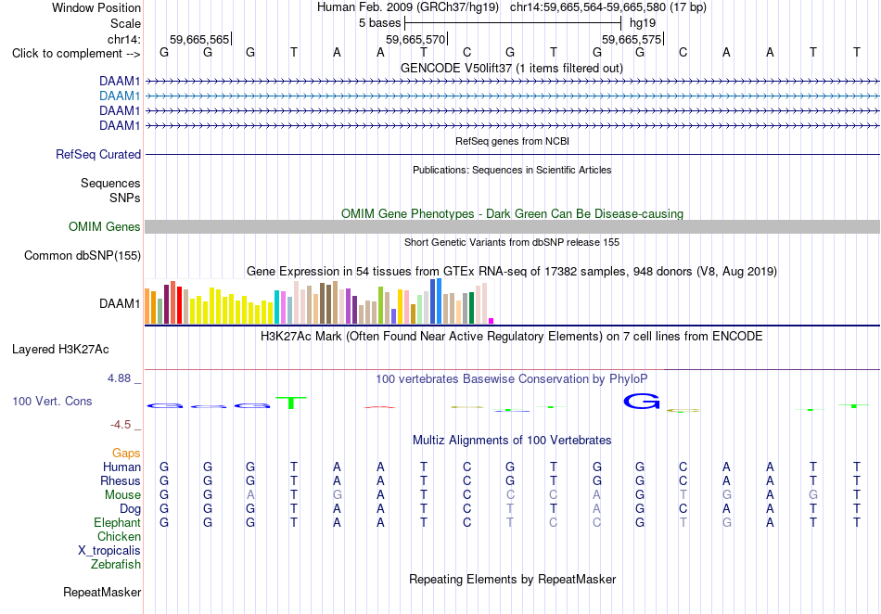Click the GTEx DAAM1 expression bar chart
The height and width of the screenshot is (614, 881).
[319, 301]
